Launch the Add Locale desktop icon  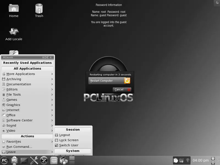pyautogui.click(x=13, y=31)
